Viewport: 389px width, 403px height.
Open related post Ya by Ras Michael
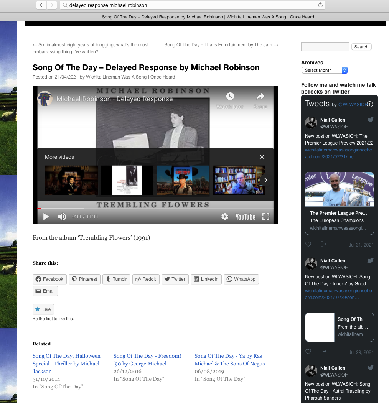click(229, 360)
